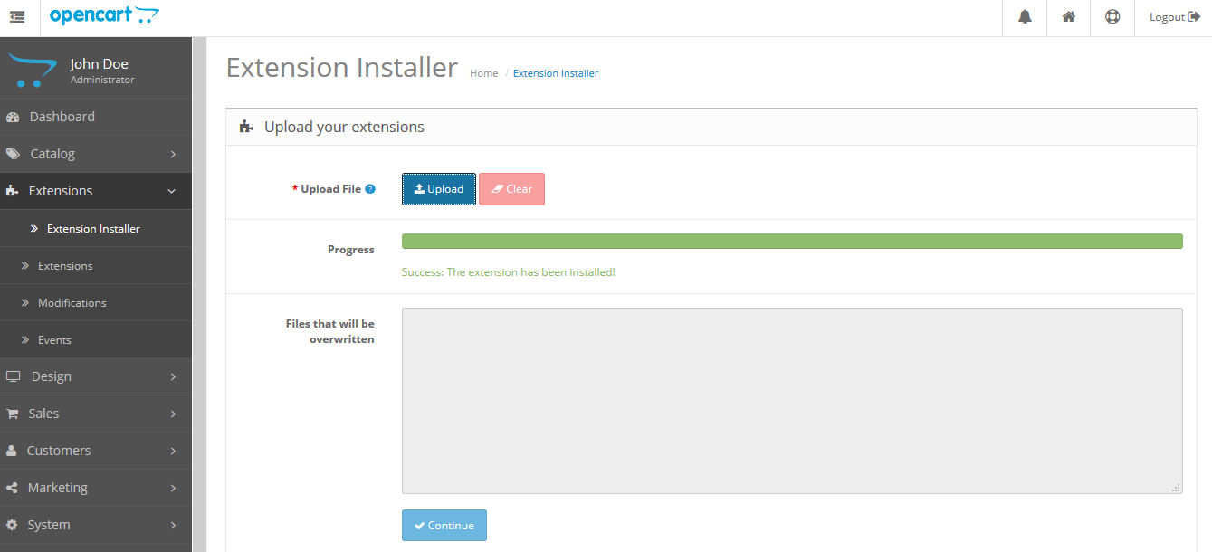Click the green installation progress bar

point(792,241)
